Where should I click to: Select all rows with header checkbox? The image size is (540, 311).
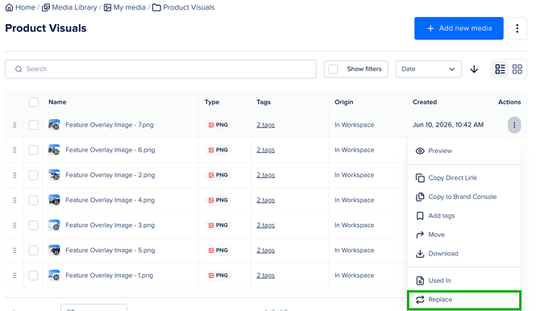tap(34, 102)
